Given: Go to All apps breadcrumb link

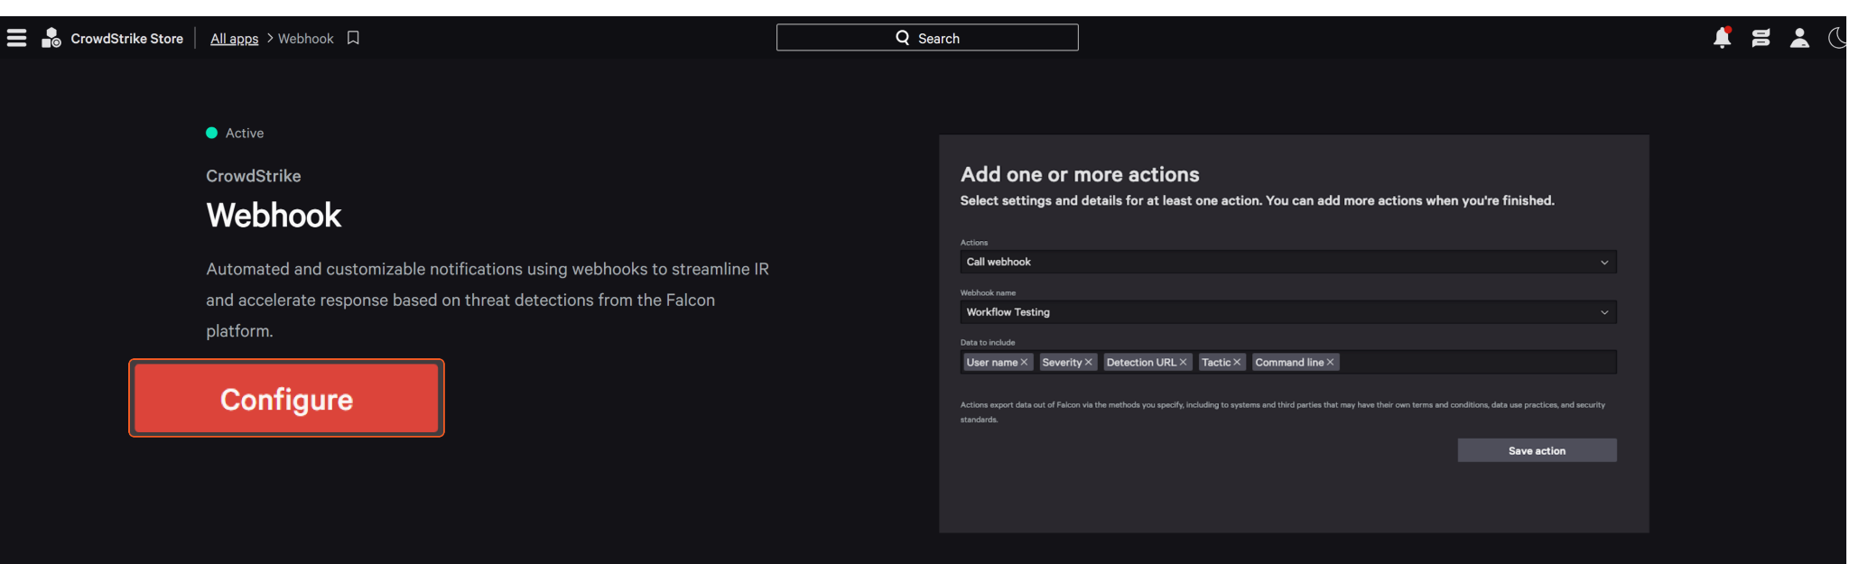Looking at the screenshot, I should click(234, 39).
